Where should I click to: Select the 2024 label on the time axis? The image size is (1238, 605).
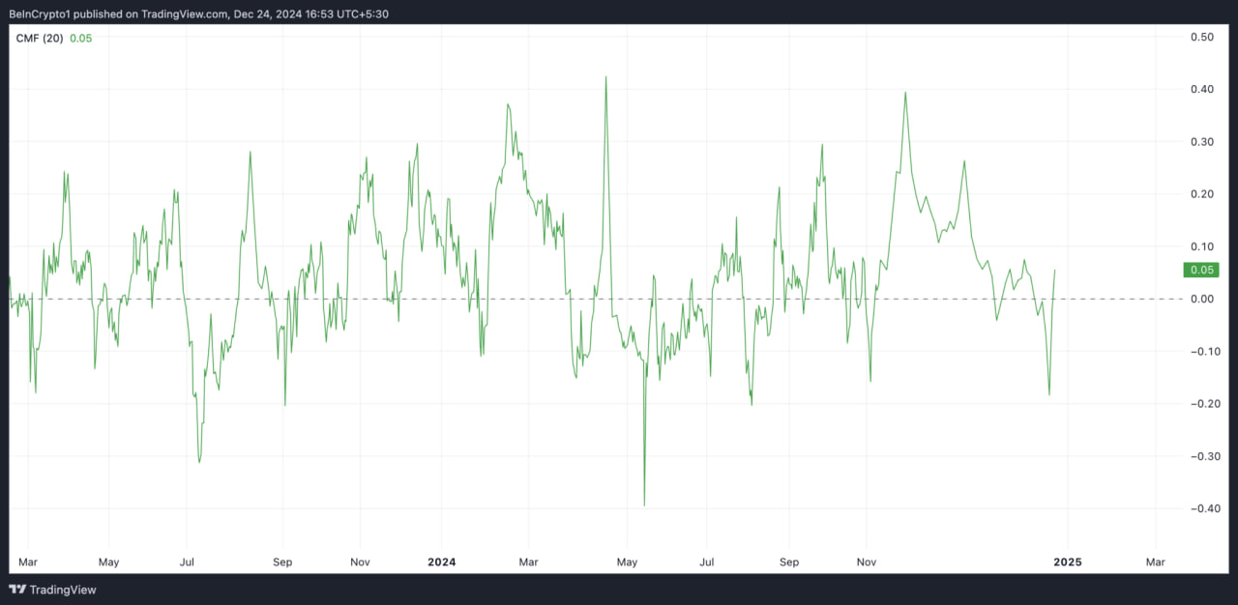[442, 562]
